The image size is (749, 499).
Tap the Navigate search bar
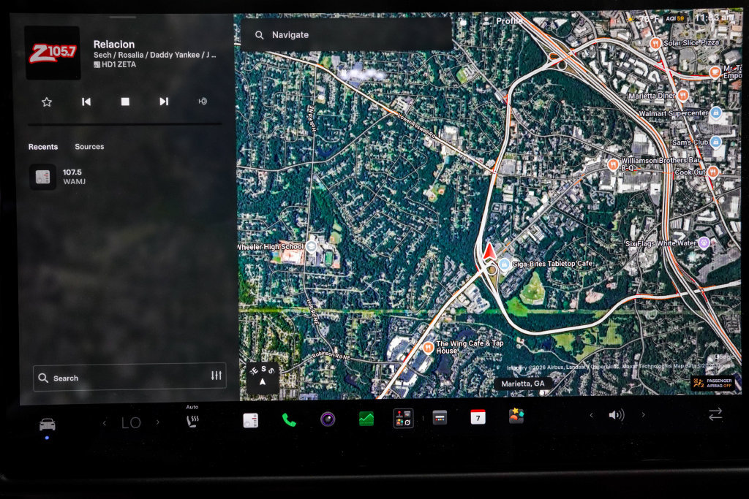click(347, 35)
